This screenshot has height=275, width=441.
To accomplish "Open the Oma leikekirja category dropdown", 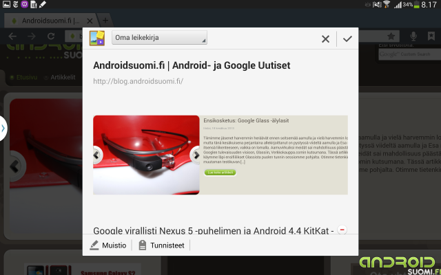I will pos(159,38).
